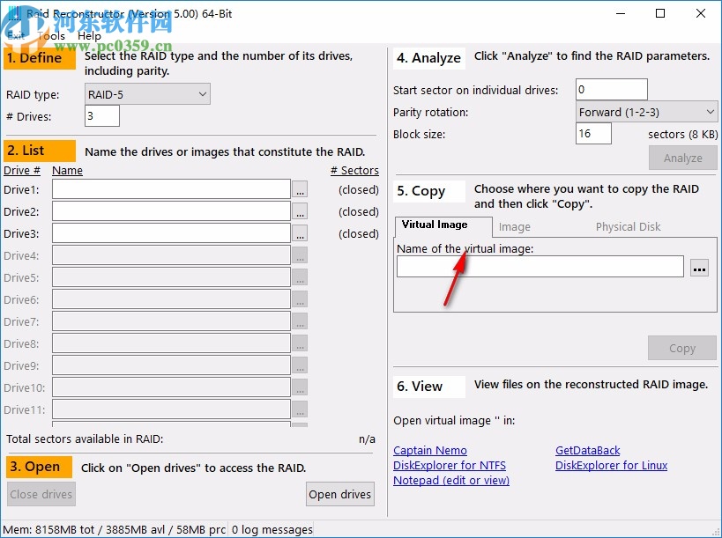722x538 pixels.
Task: Click the Drive4 browse button
Action: tap(300, 255)
